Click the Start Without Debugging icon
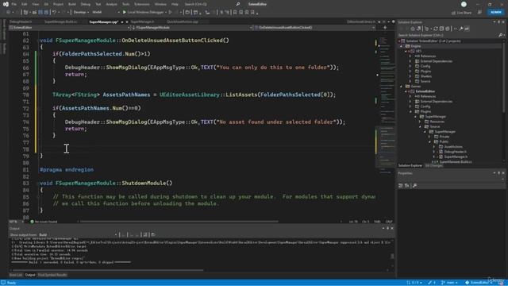Viewport: 508px width, 286px height. (x=170, y=13)
